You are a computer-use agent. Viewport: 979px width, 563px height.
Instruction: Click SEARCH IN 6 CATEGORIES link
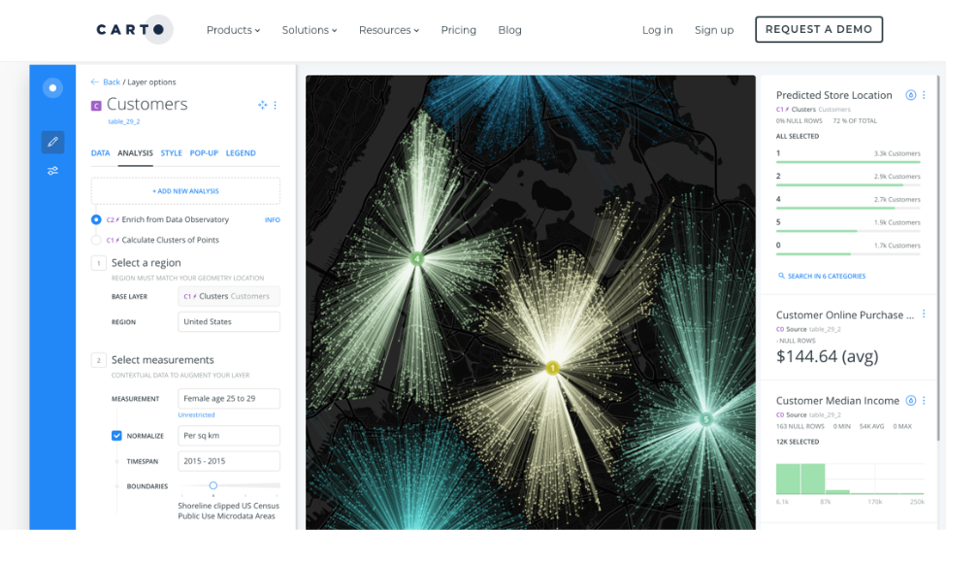point(826,277)
